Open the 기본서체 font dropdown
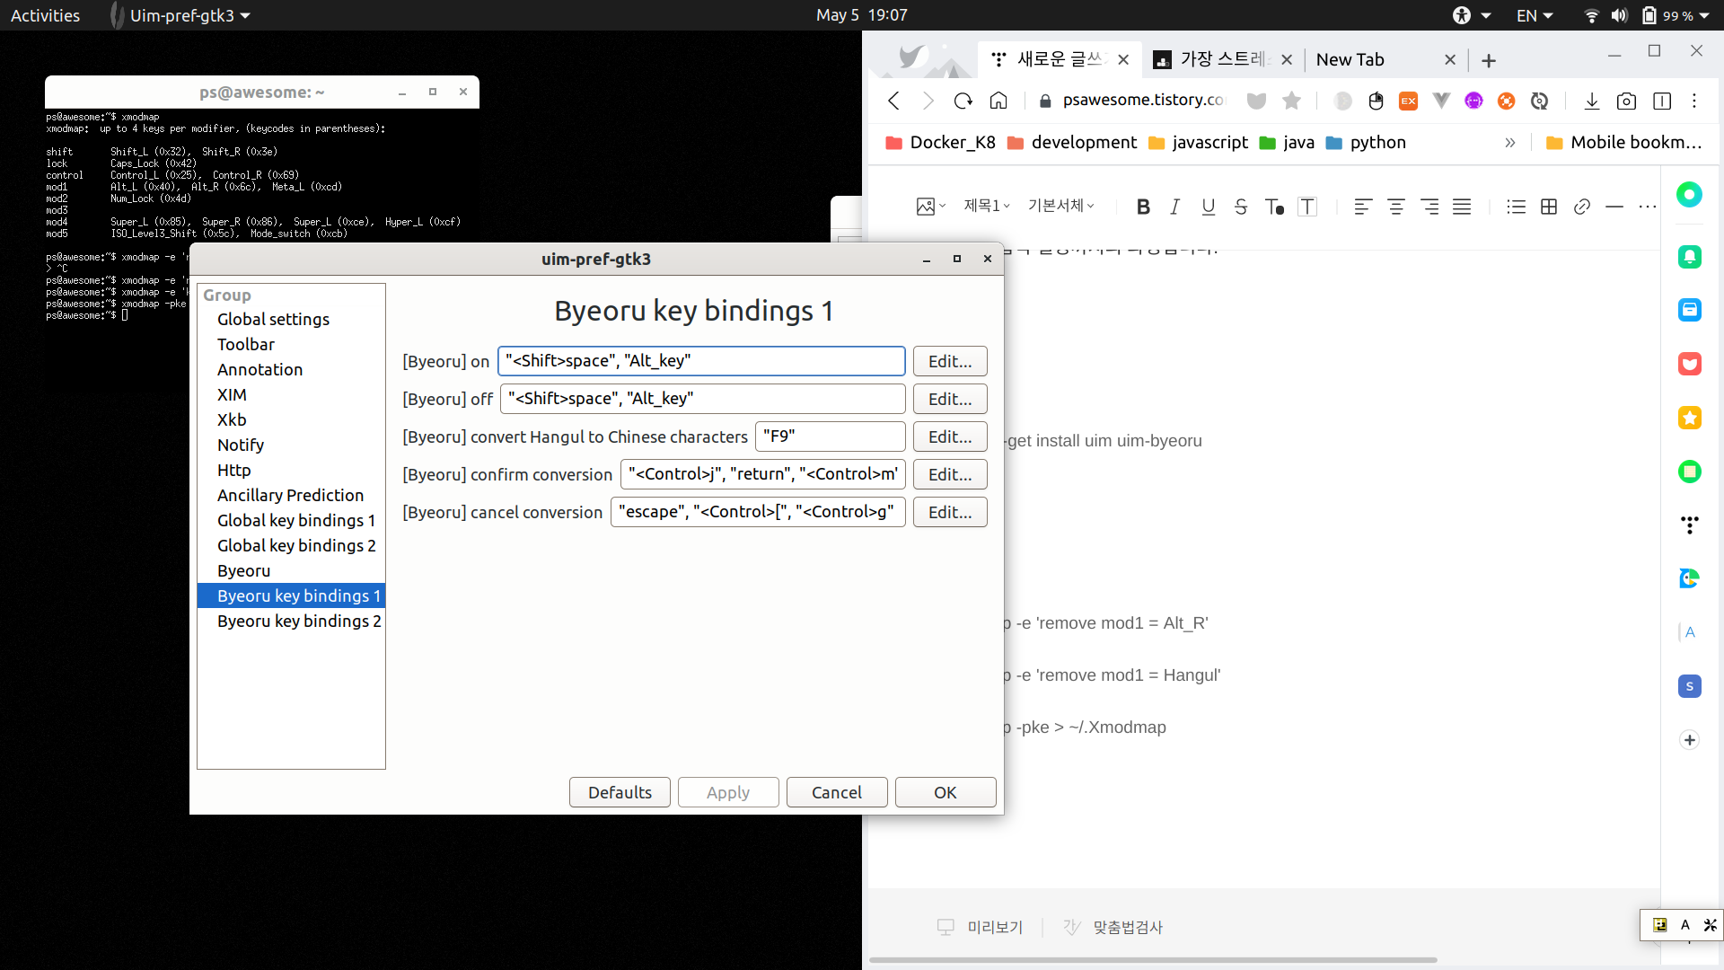 click(1061, 206)
